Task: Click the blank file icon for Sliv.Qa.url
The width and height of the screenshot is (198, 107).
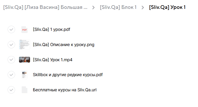Action: [x=24, y=90]
